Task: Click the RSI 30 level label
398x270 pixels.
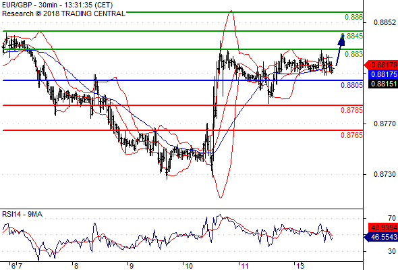Action: pos(392,251)
